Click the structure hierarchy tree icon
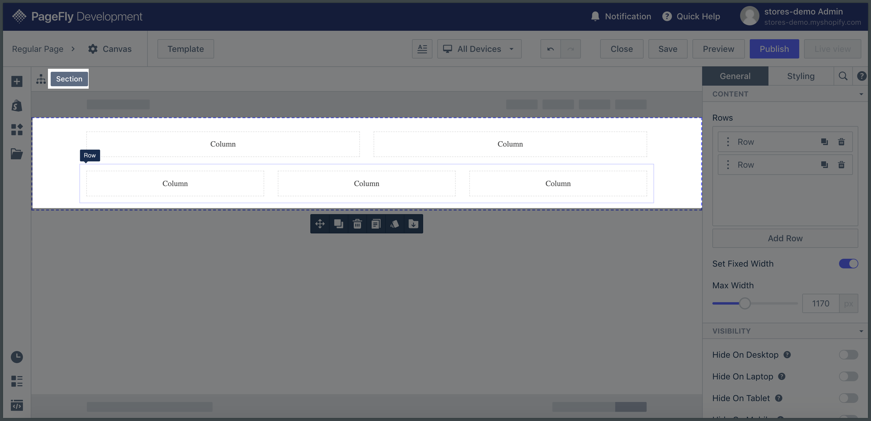 (x=41, y=79)
